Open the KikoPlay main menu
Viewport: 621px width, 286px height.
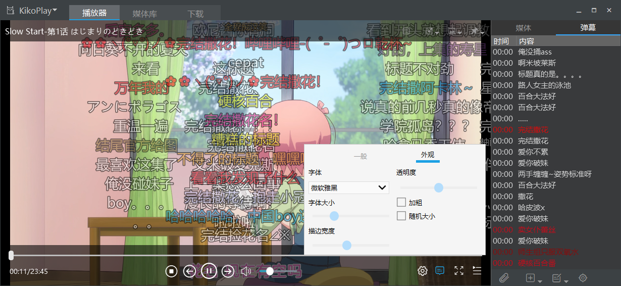38,10
